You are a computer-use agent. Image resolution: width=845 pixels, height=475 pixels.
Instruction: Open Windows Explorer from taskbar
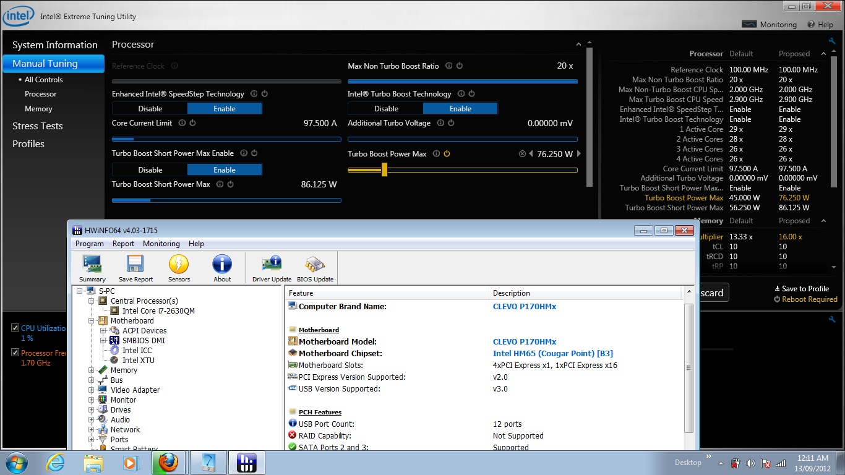pos(93,462)
